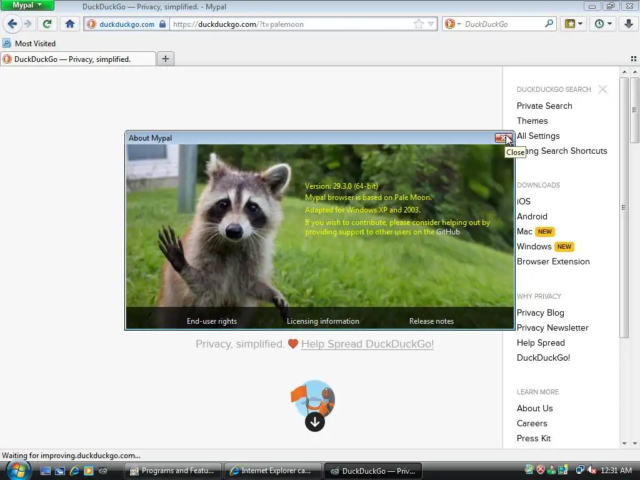Screen dimensions: 640x480
Task: Switch to Internet Explorer taskbar window
Action: 272,471
